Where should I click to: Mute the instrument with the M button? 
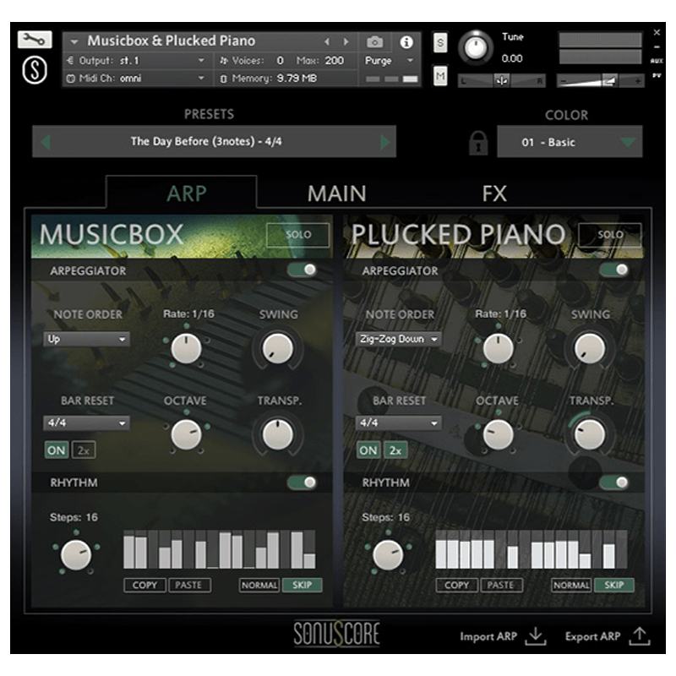pyautogui.click(x=439, y=76)
